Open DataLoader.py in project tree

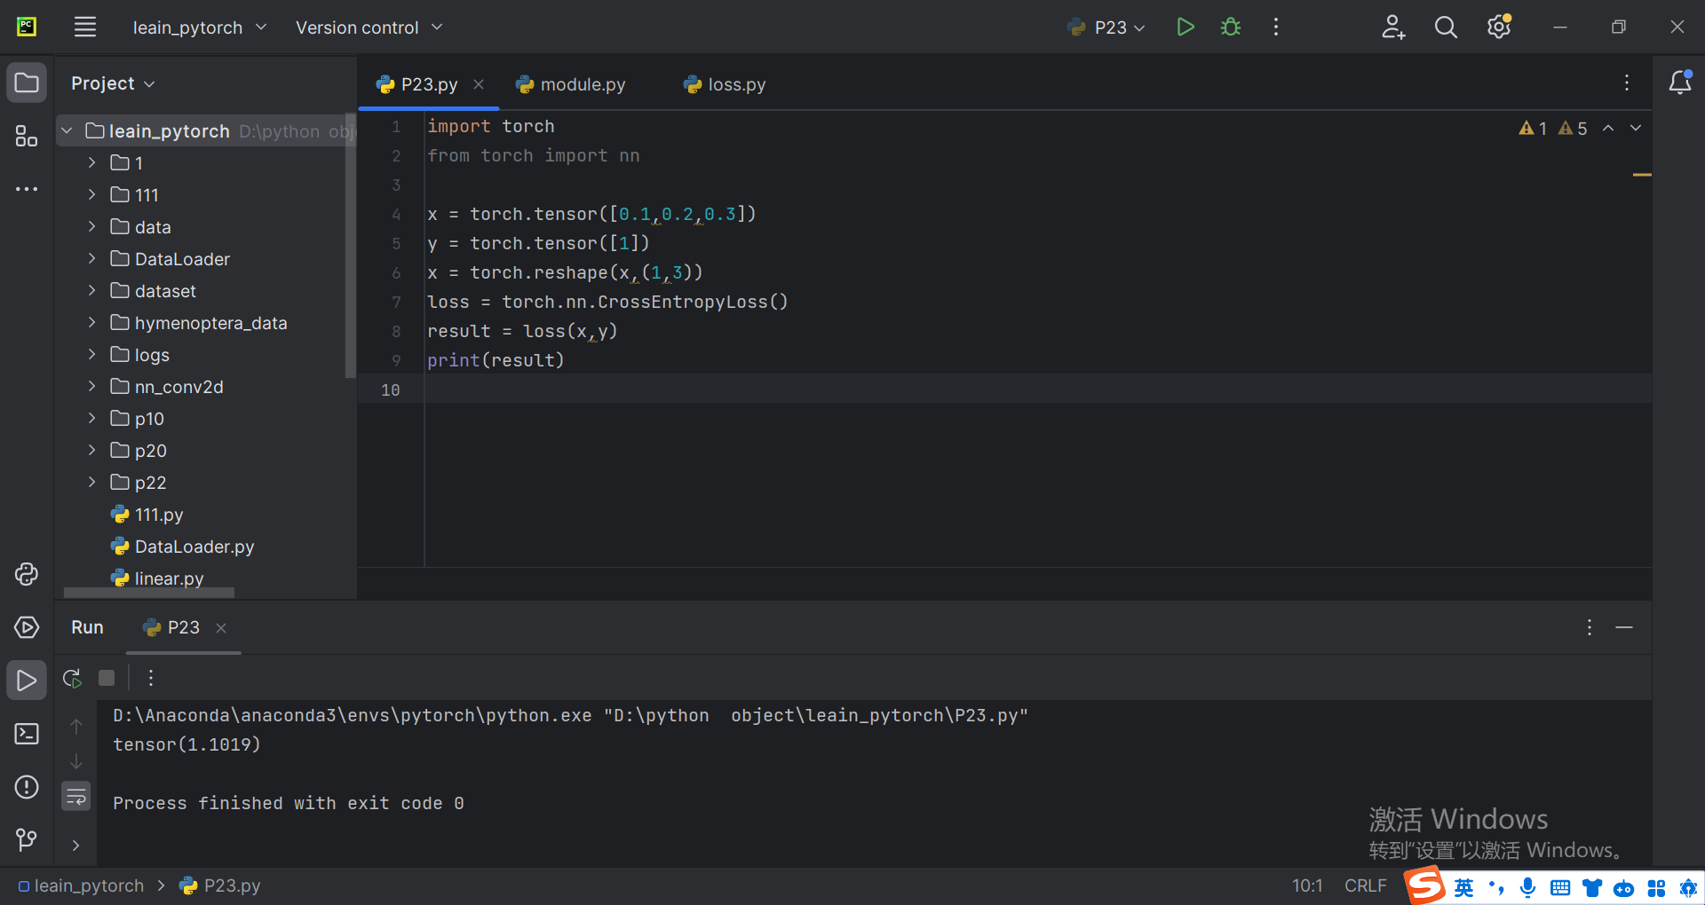pos(183,547)
